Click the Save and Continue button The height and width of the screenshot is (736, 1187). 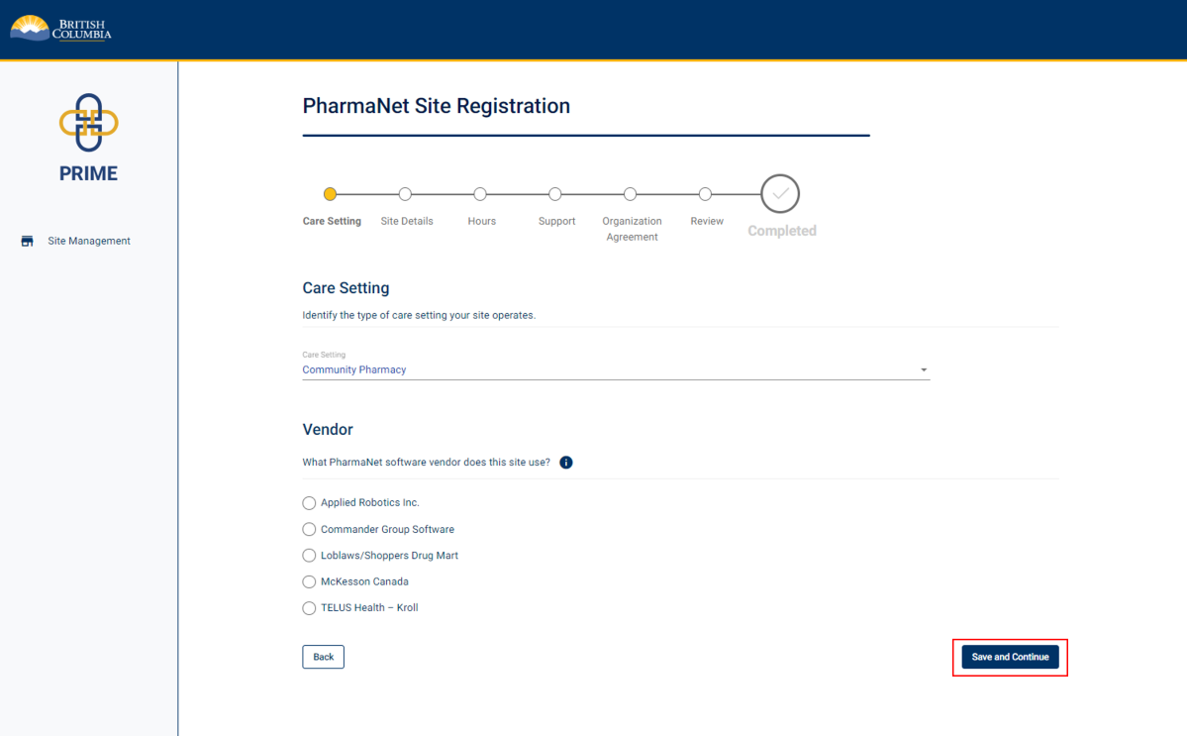[1010, 657]
